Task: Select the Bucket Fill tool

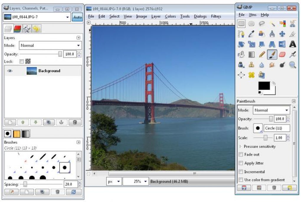Action: click(x=241, y=55)
